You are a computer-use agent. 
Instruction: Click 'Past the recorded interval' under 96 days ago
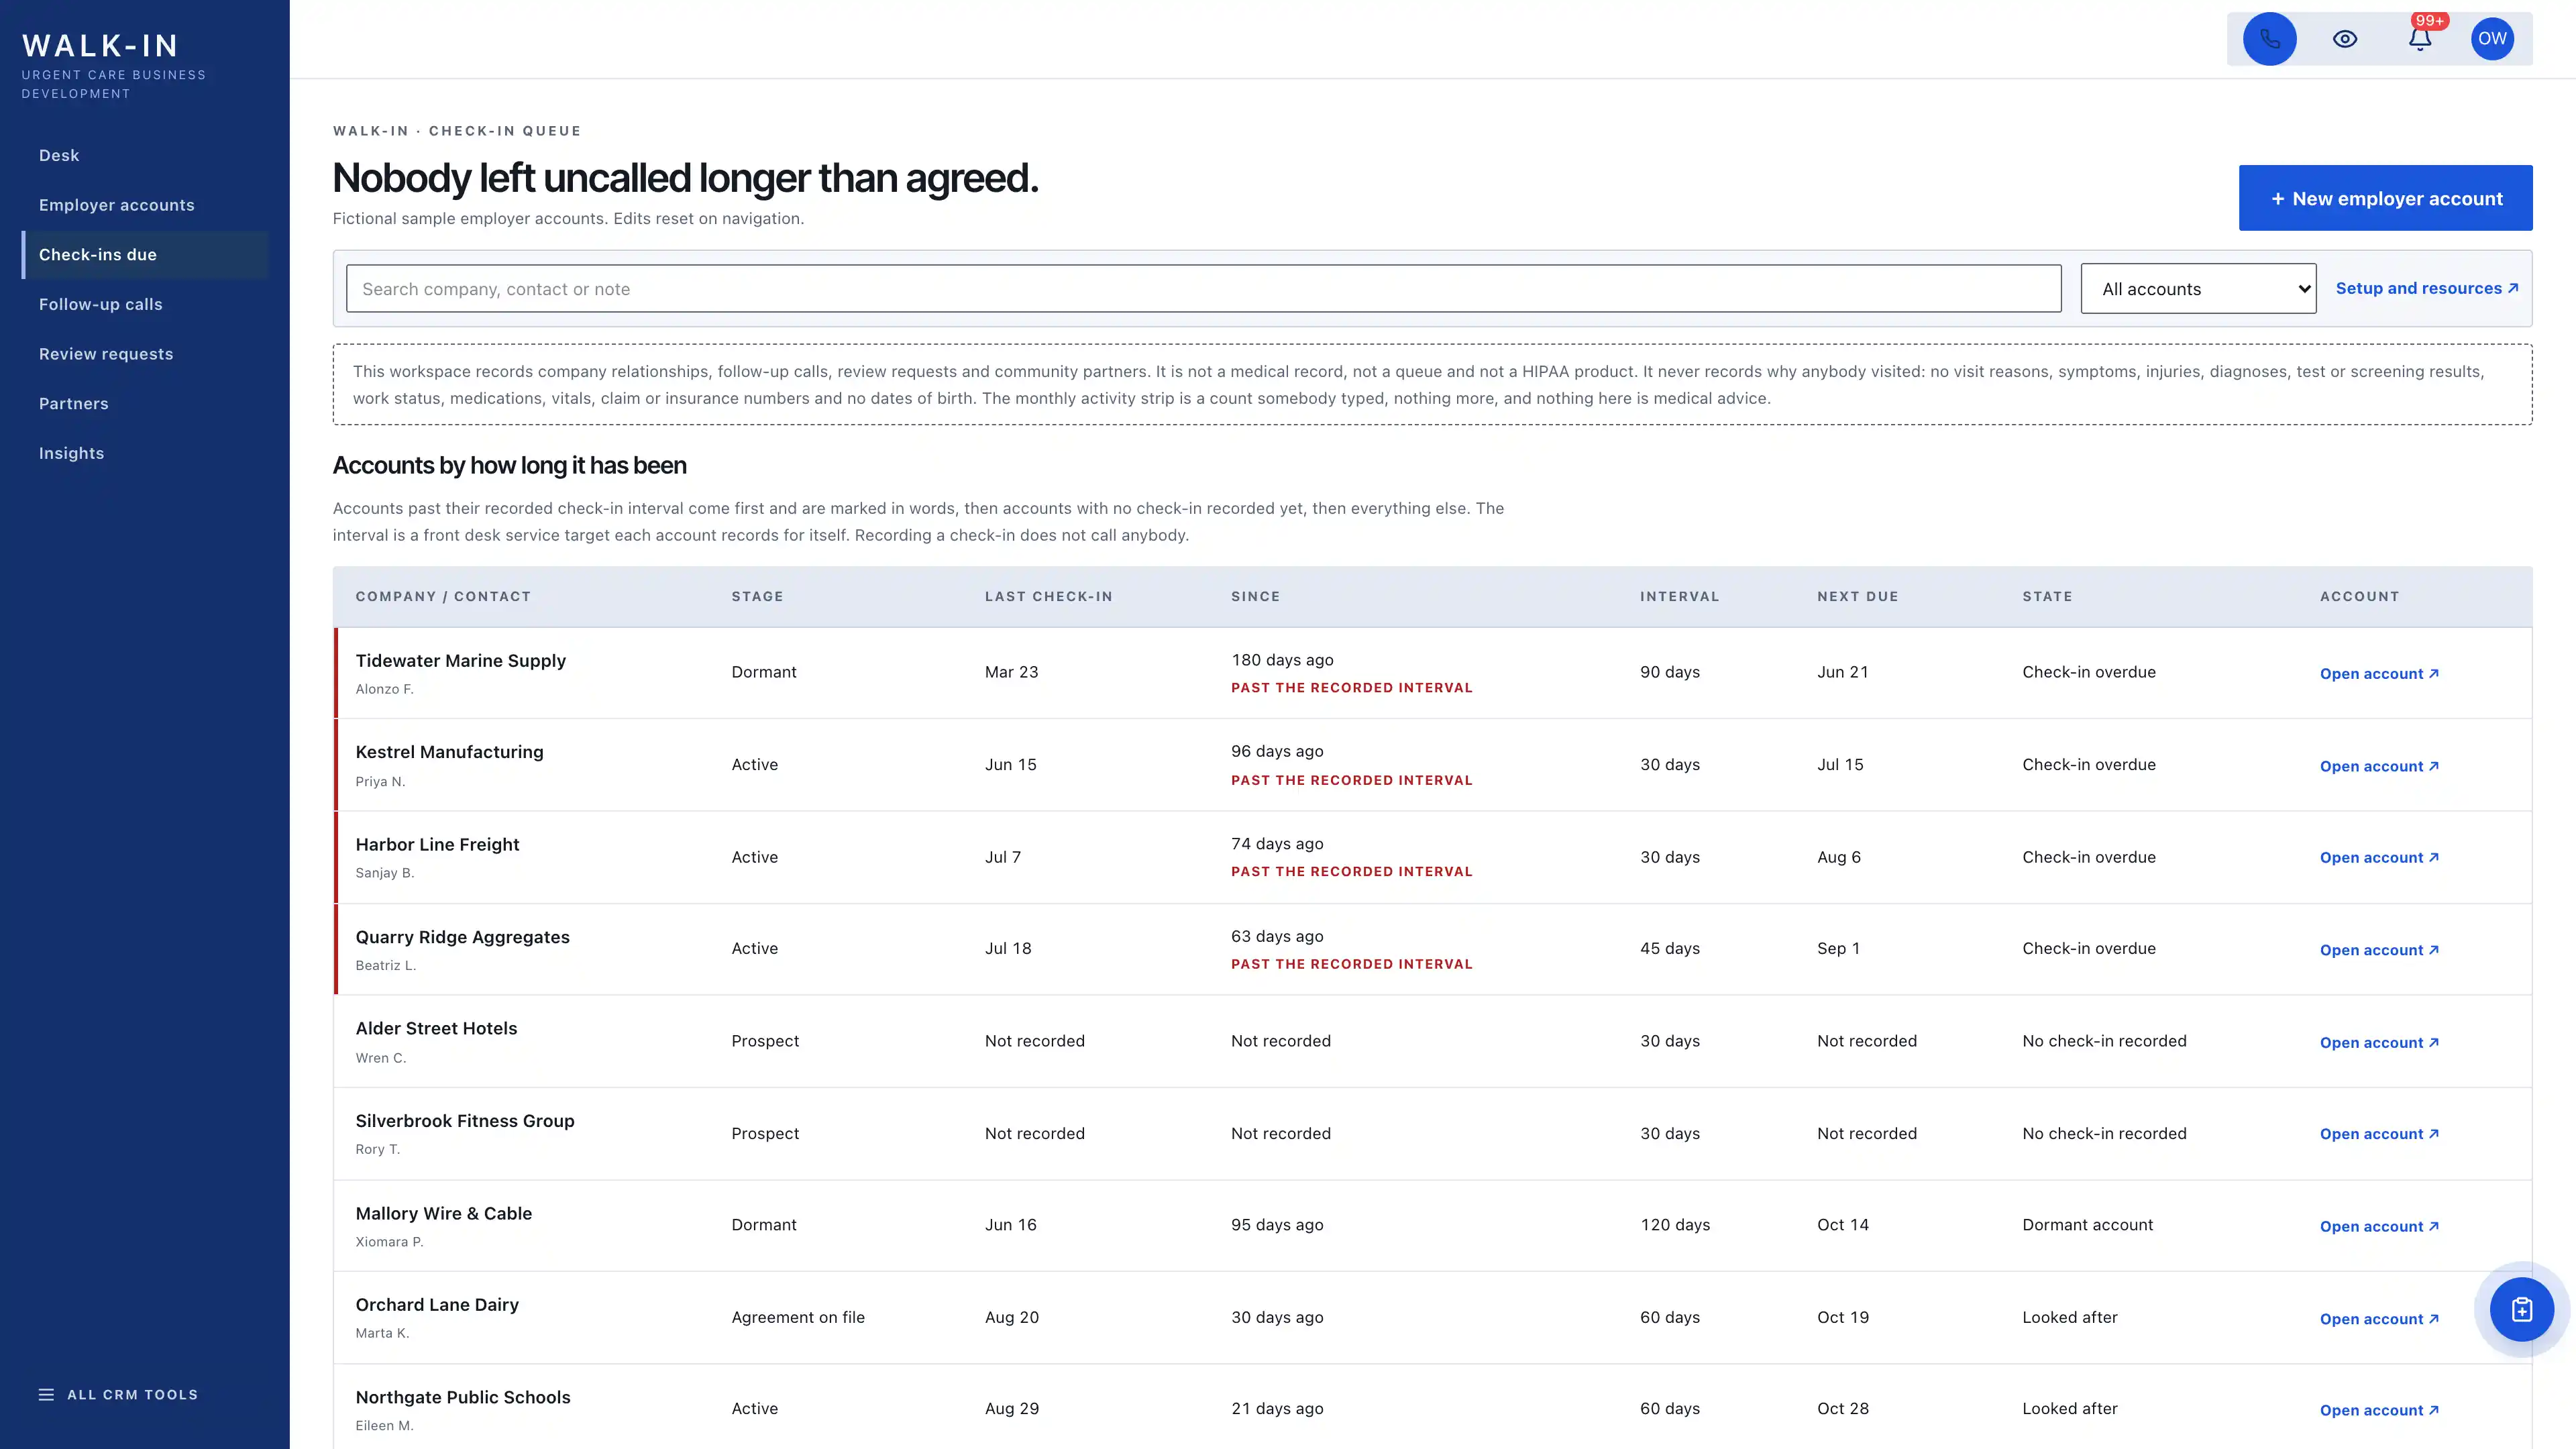click(1352, 780)
